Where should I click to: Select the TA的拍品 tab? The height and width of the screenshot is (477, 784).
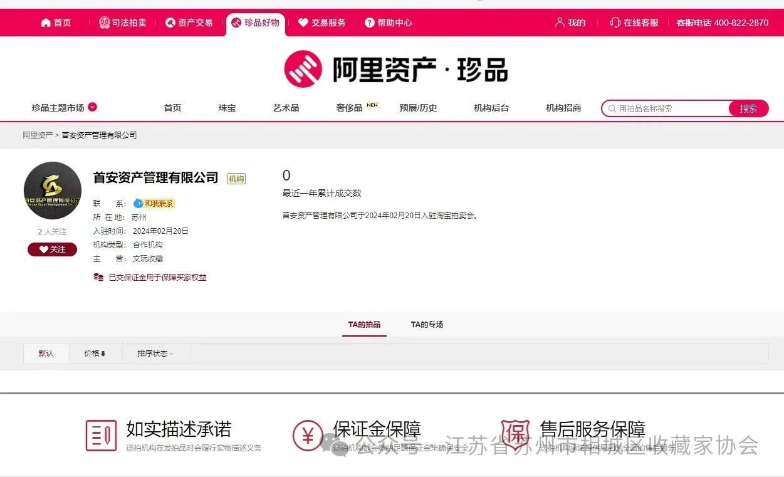pos(364,325)
